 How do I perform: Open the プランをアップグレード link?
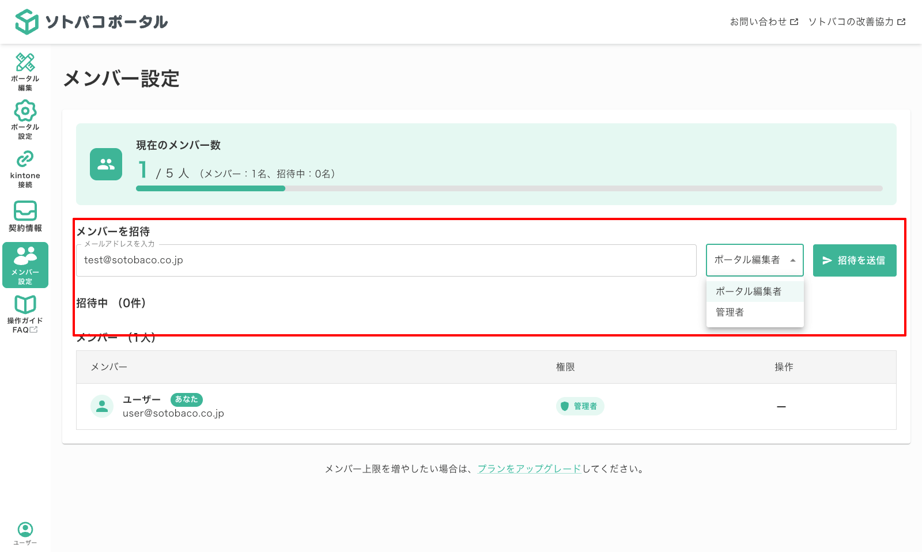click(529, 469)
